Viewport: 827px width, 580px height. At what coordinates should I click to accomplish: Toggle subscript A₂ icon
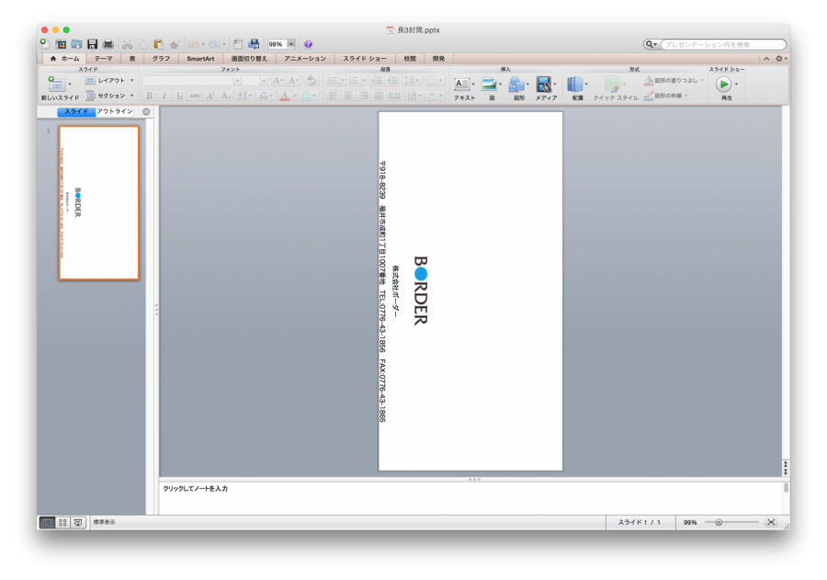pos(226,96)
